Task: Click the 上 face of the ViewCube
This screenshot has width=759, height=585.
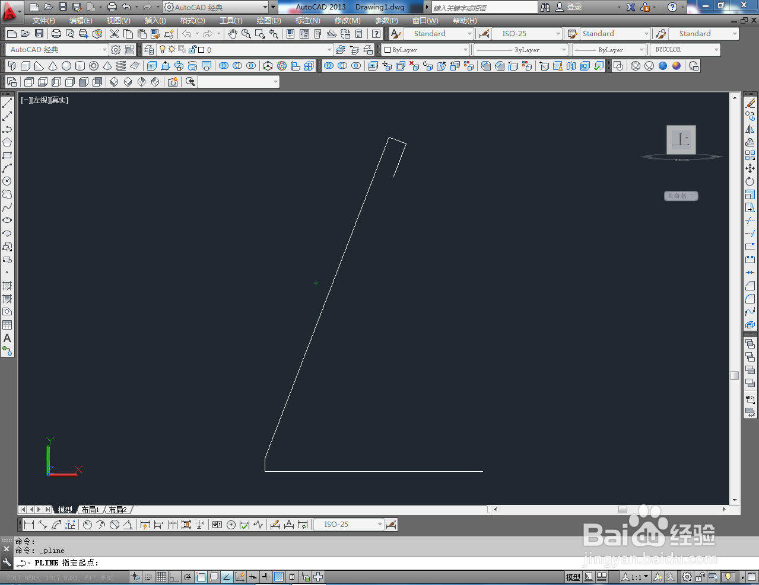Action: tap(681, 140)
